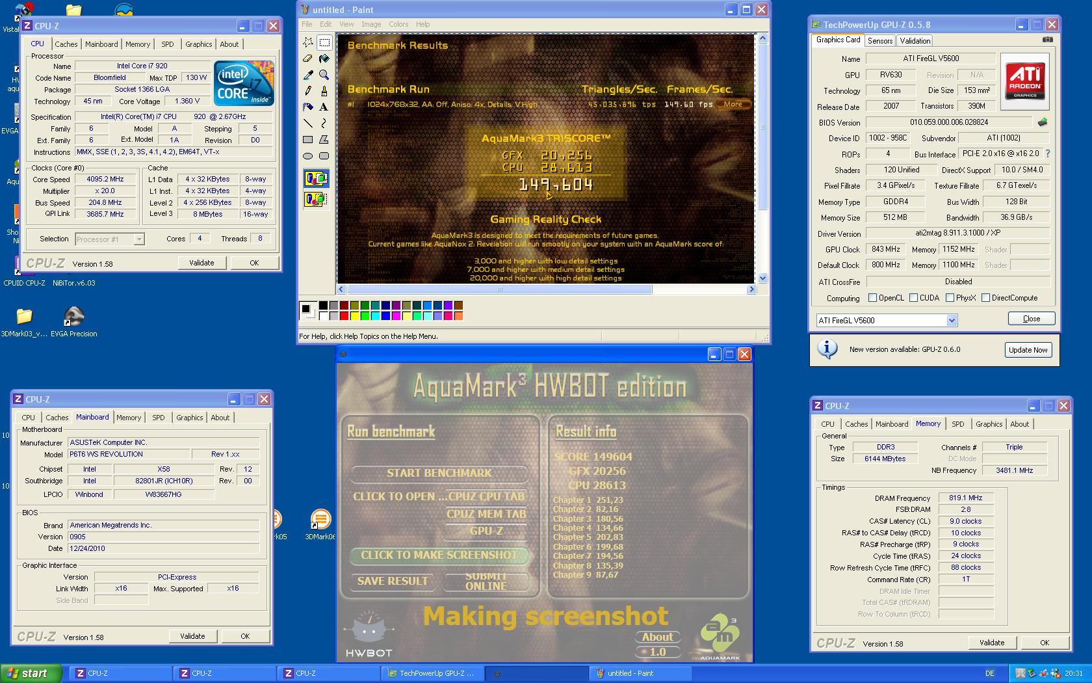Select the Magnifier tool in Paint

[324, 75]
